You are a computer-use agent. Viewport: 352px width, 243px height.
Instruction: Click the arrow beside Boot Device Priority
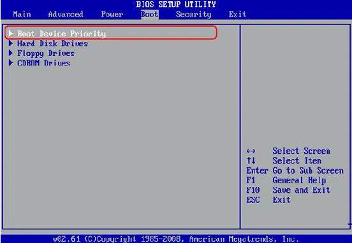click(11, 33)
